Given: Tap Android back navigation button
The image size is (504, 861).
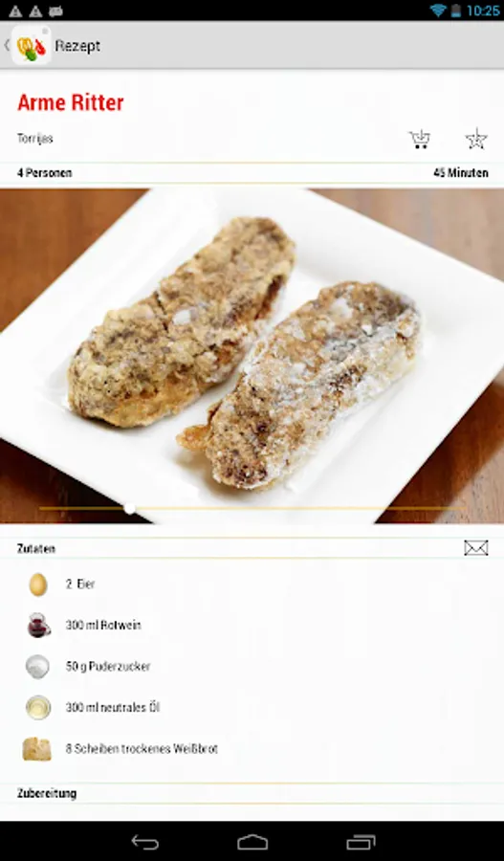Looking at the screenshot, I should [145, 842].
